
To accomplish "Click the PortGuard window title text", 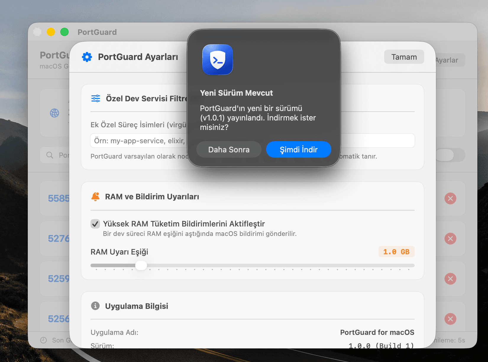I will [97, 32].
